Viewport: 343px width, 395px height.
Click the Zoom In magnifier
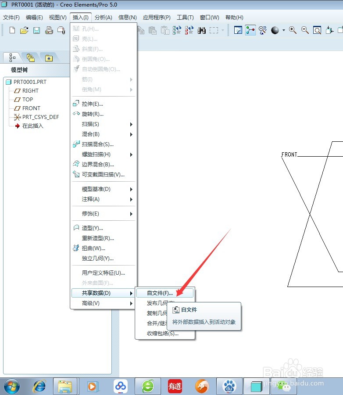(293, 30)
